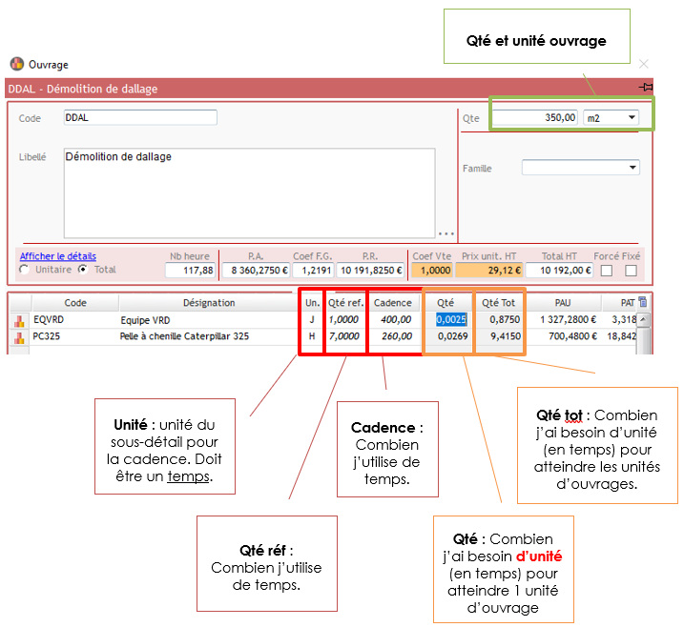Click the EQVRD row icon
Viewport: 684px width, 627px height.
tap(16, 320)
